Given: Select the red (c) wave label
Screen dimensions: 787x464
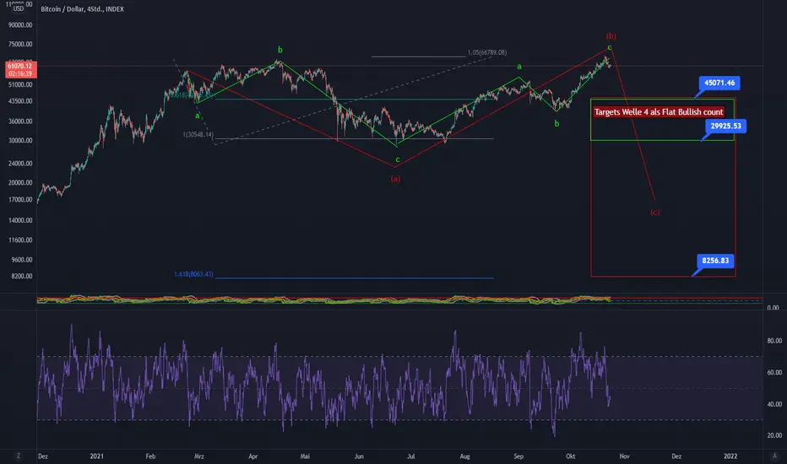Looking at the screenshot, I should click(655, 213).
